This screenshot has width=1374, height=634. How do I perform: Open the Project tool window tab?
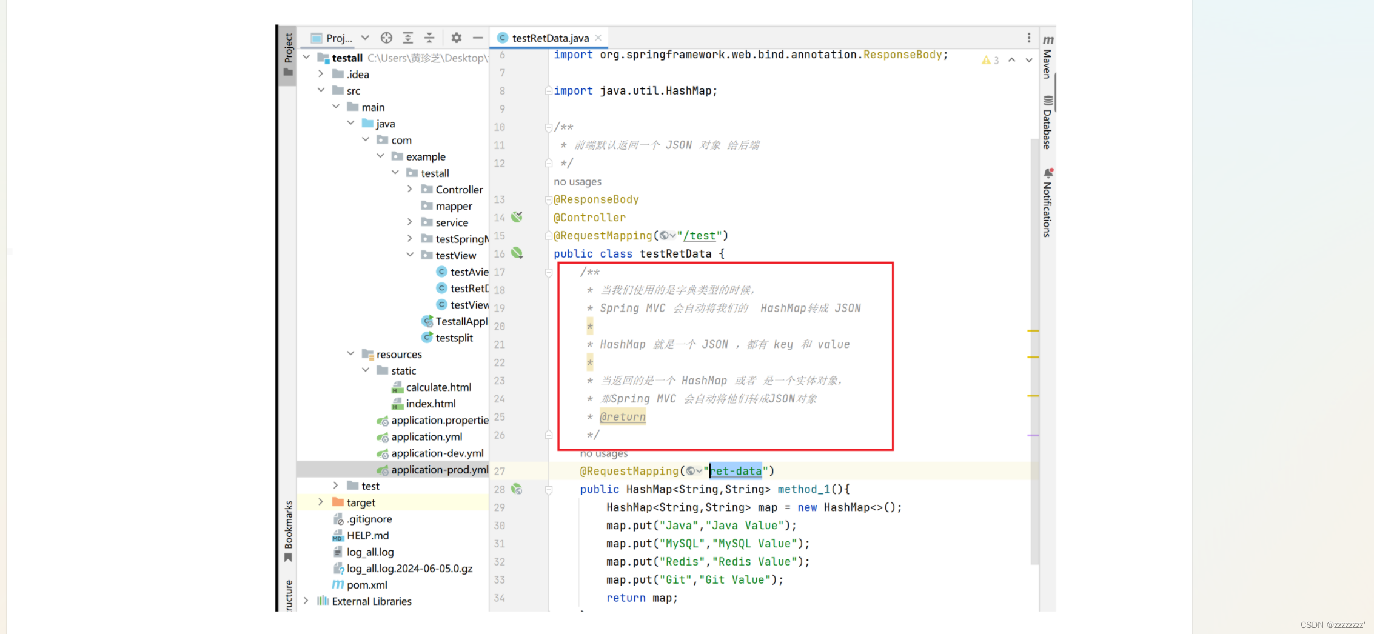point(289,56)
